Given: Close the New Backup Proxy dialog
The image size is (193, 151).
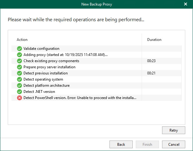Looking at the screenshot, I should coord(186,4).
